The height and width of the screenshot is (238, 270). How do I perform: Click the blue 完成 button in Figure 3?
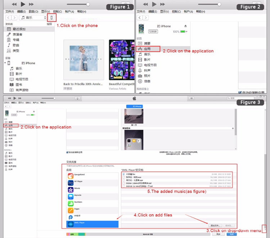pyautogui.click(x=231, y=234)
